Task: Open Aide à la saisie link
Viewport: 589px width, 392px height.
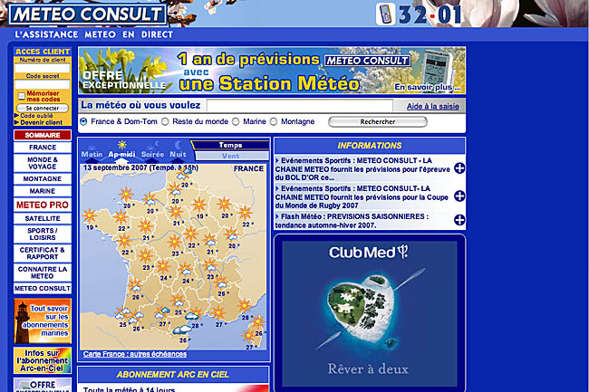Action: tap(433, 107)
